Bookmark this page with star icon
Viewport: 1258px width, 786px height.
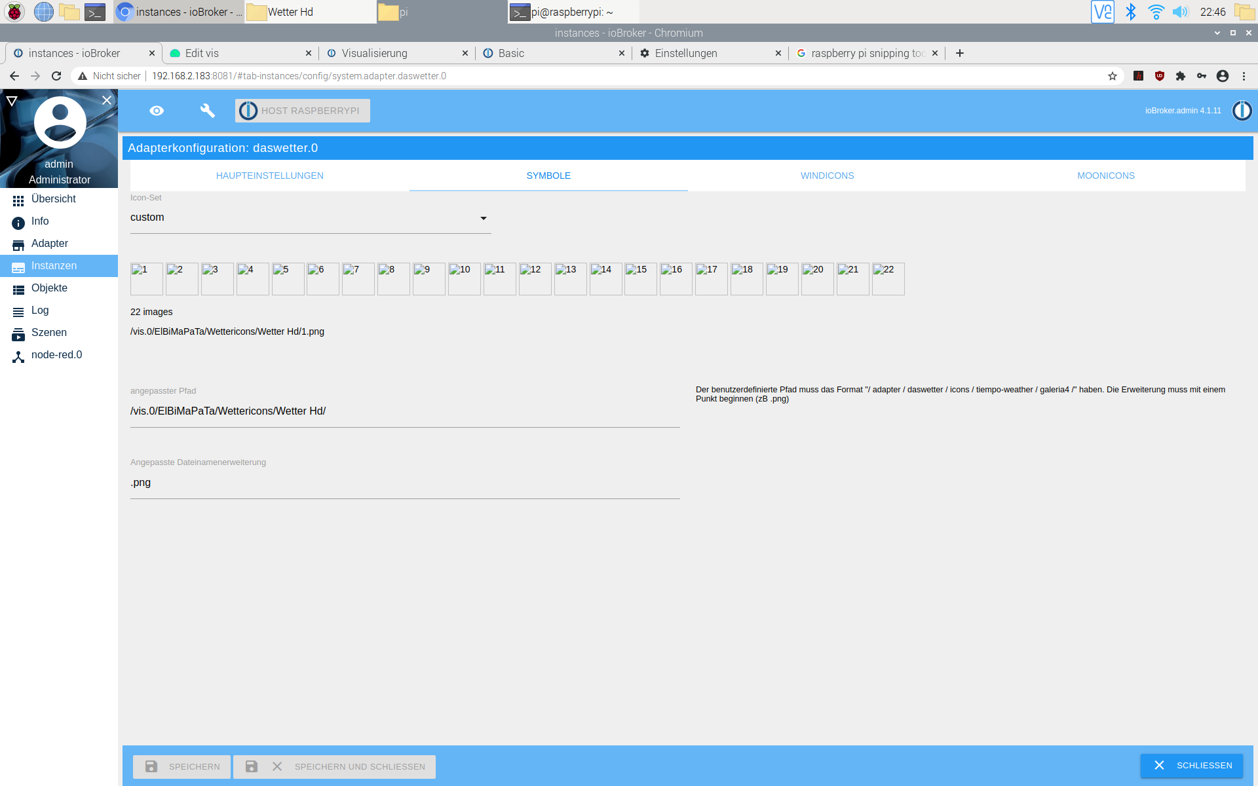(x=1112, y=76)
